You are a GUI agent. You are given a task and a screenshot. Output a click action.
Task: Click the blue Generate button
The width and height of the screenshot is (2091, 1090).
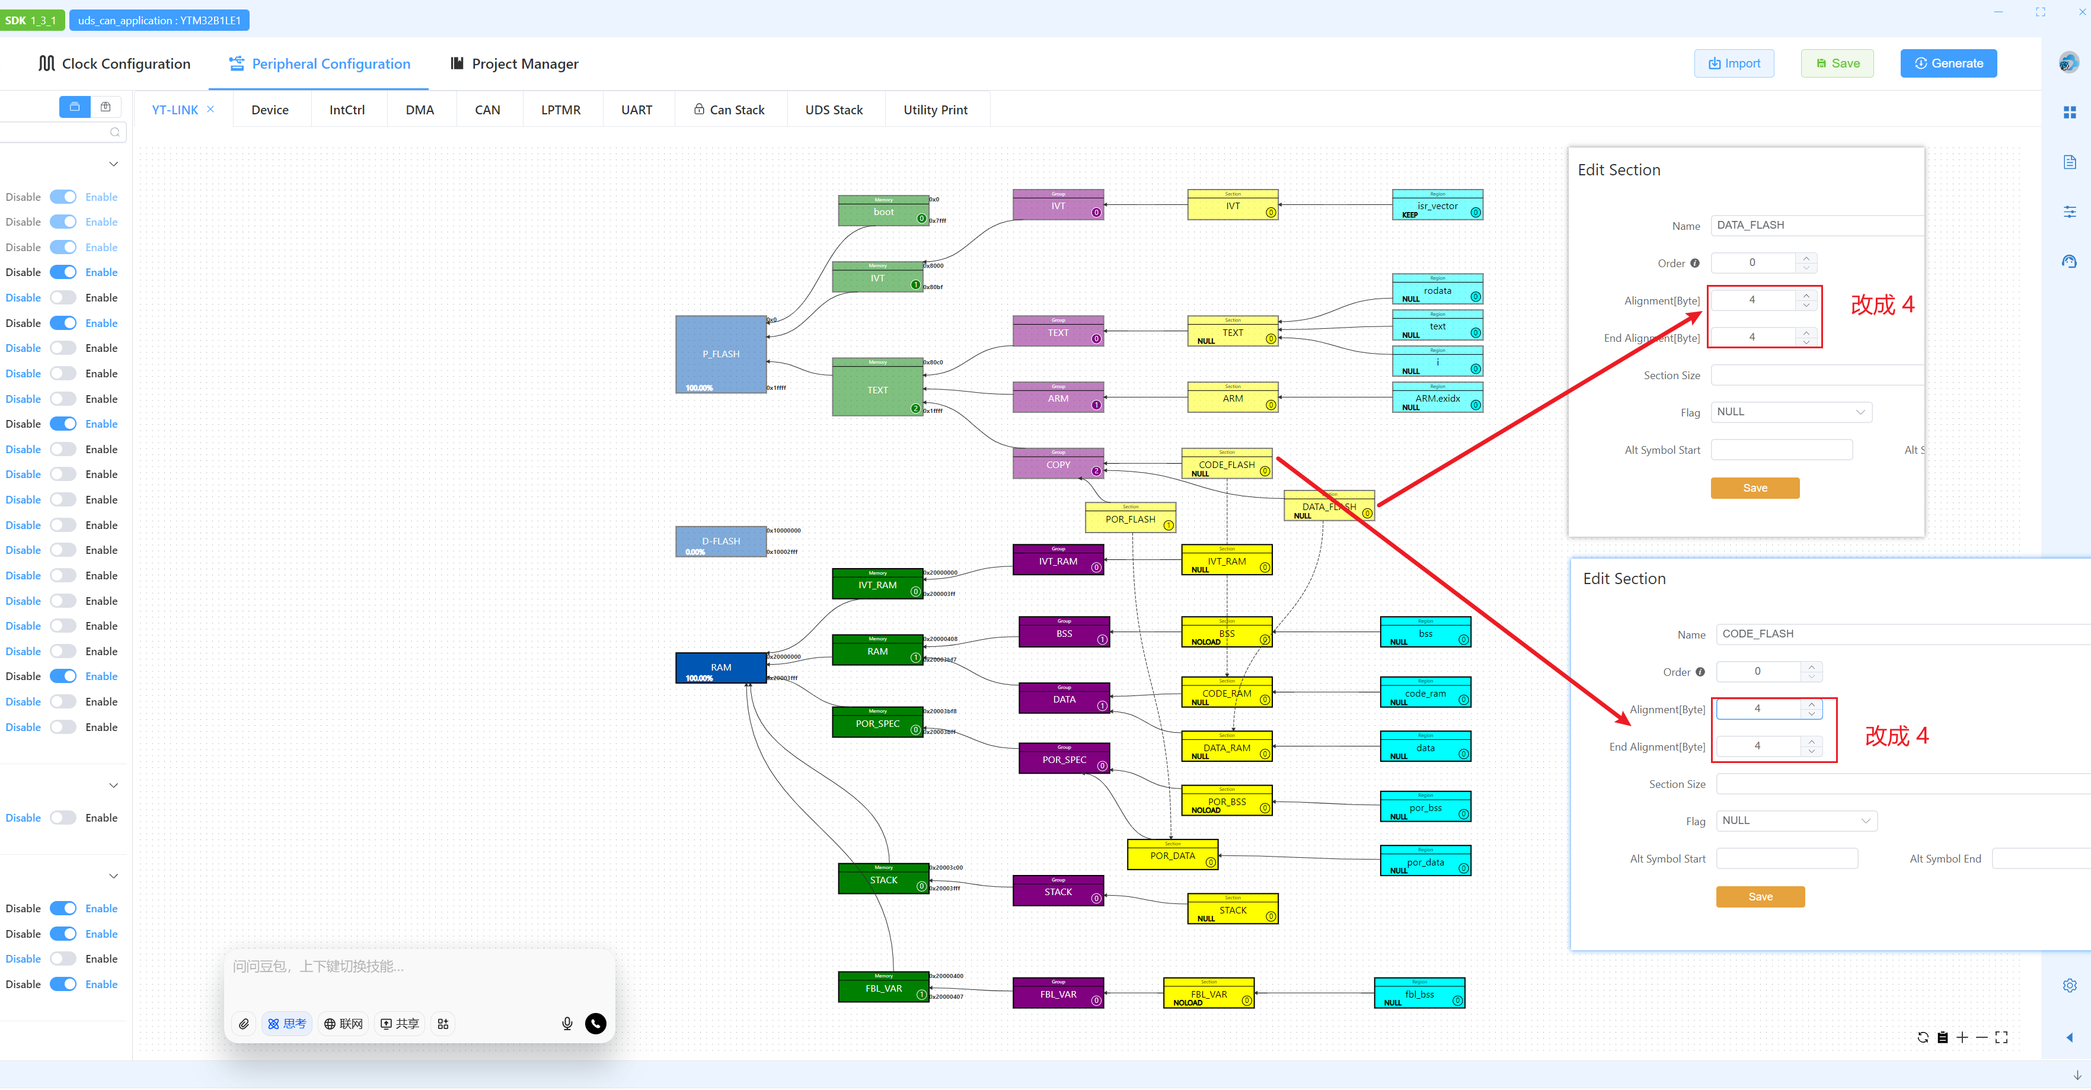coord(1948,63)
